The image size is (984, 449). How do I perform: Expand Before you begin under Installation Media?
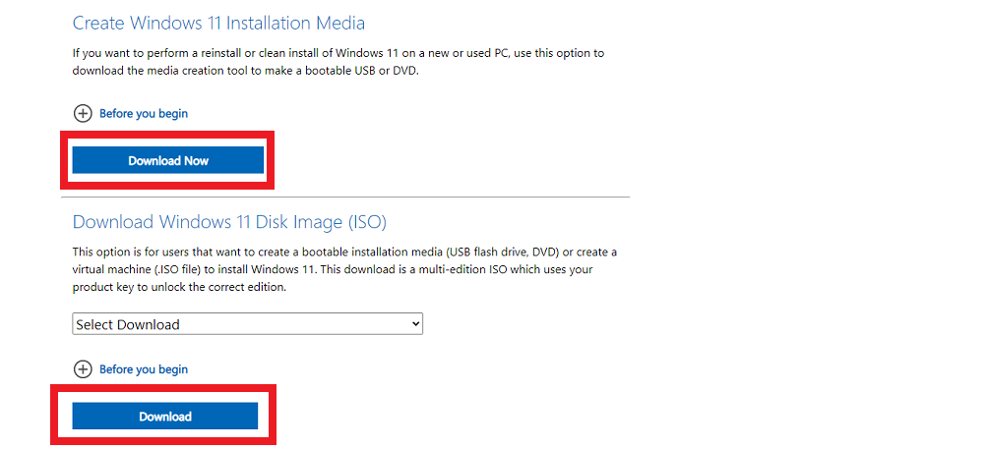[x=144, y=114]
